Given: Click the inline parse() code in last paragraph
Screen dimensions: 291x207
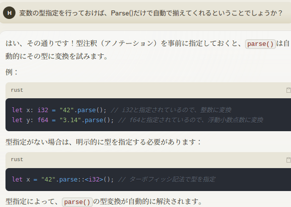Looking at the screenshot, I should point(77,202).
